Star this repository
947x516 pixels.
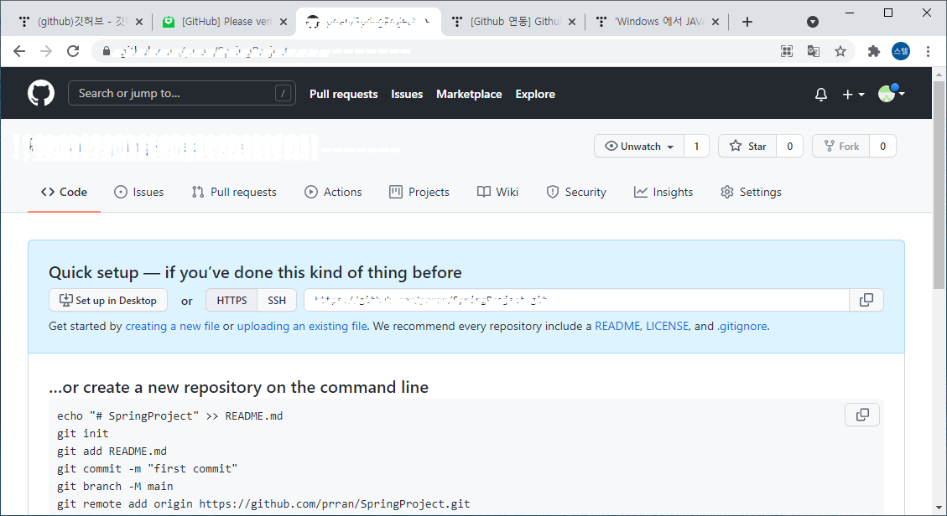[747, 146]
